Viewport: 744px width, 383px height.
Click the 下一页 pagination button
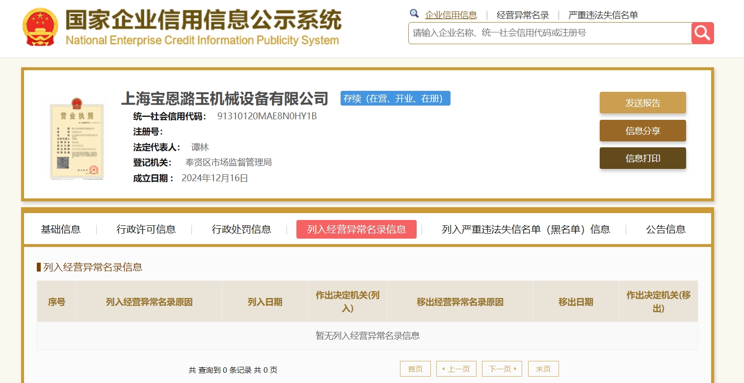[502, 369]
